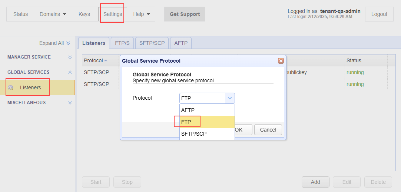The image size is (401, 192).
Task: Open the Help menu
Action: tap(141, 14)
